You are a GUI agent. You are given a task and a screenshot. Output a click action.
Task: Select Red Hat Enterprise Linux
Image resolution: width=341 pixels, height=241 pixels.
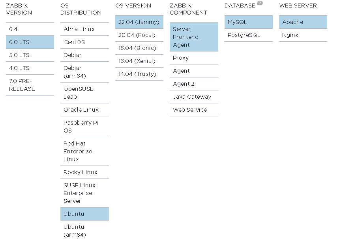coord(84,151)
